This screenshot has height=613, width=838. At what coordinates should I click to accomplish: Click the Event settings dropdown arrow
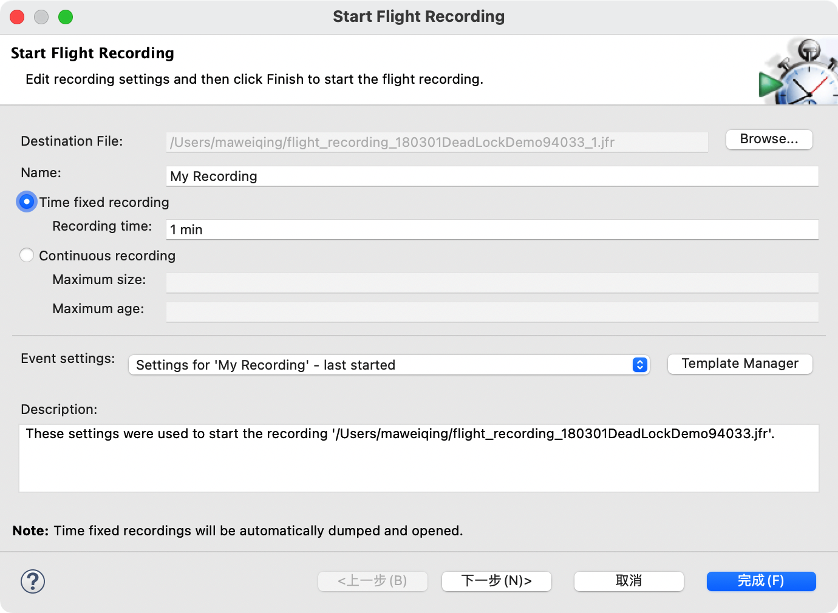coord(640,365)
